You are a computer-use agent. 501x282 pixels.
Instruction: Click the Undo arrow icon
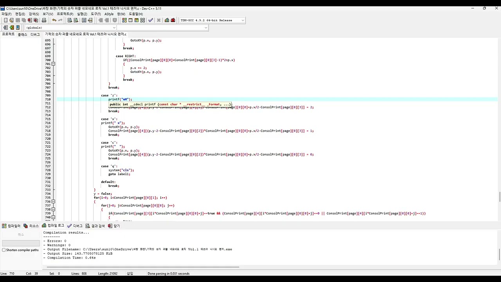(54, 20)
